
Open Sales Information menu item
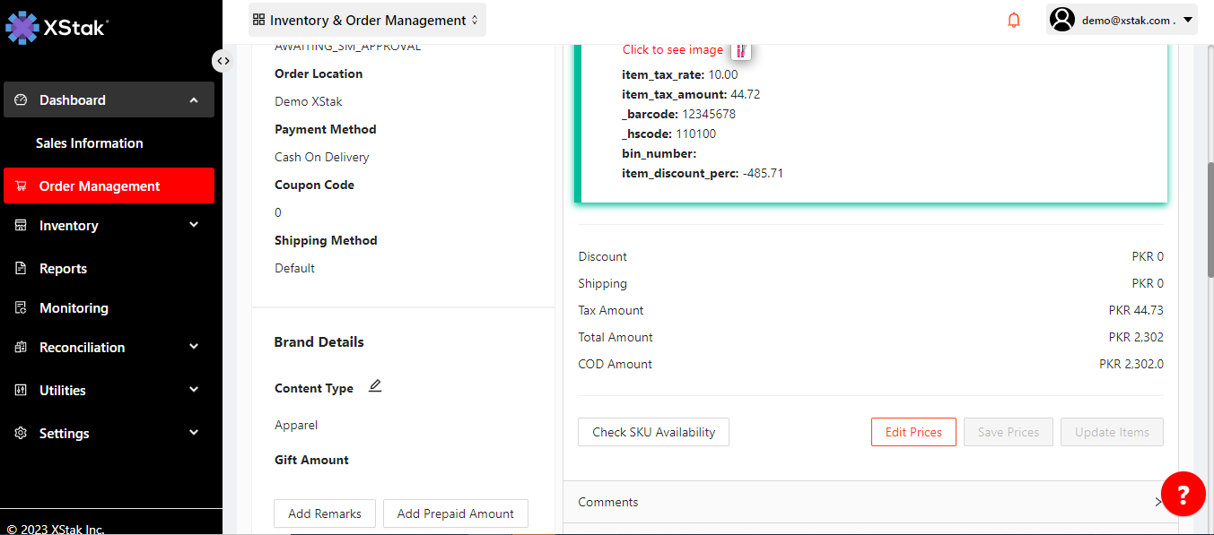pyautogui.click(x=90, y=143)
